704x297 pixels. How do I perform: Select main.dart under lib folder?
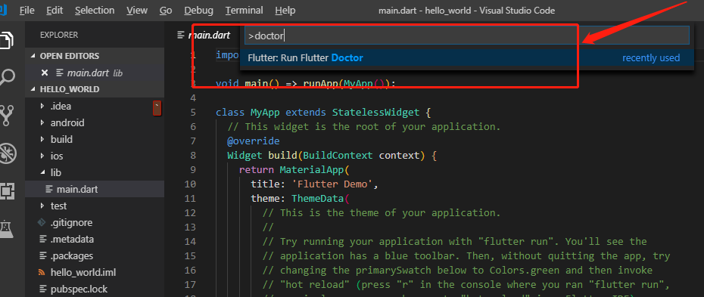click(95, 189)
